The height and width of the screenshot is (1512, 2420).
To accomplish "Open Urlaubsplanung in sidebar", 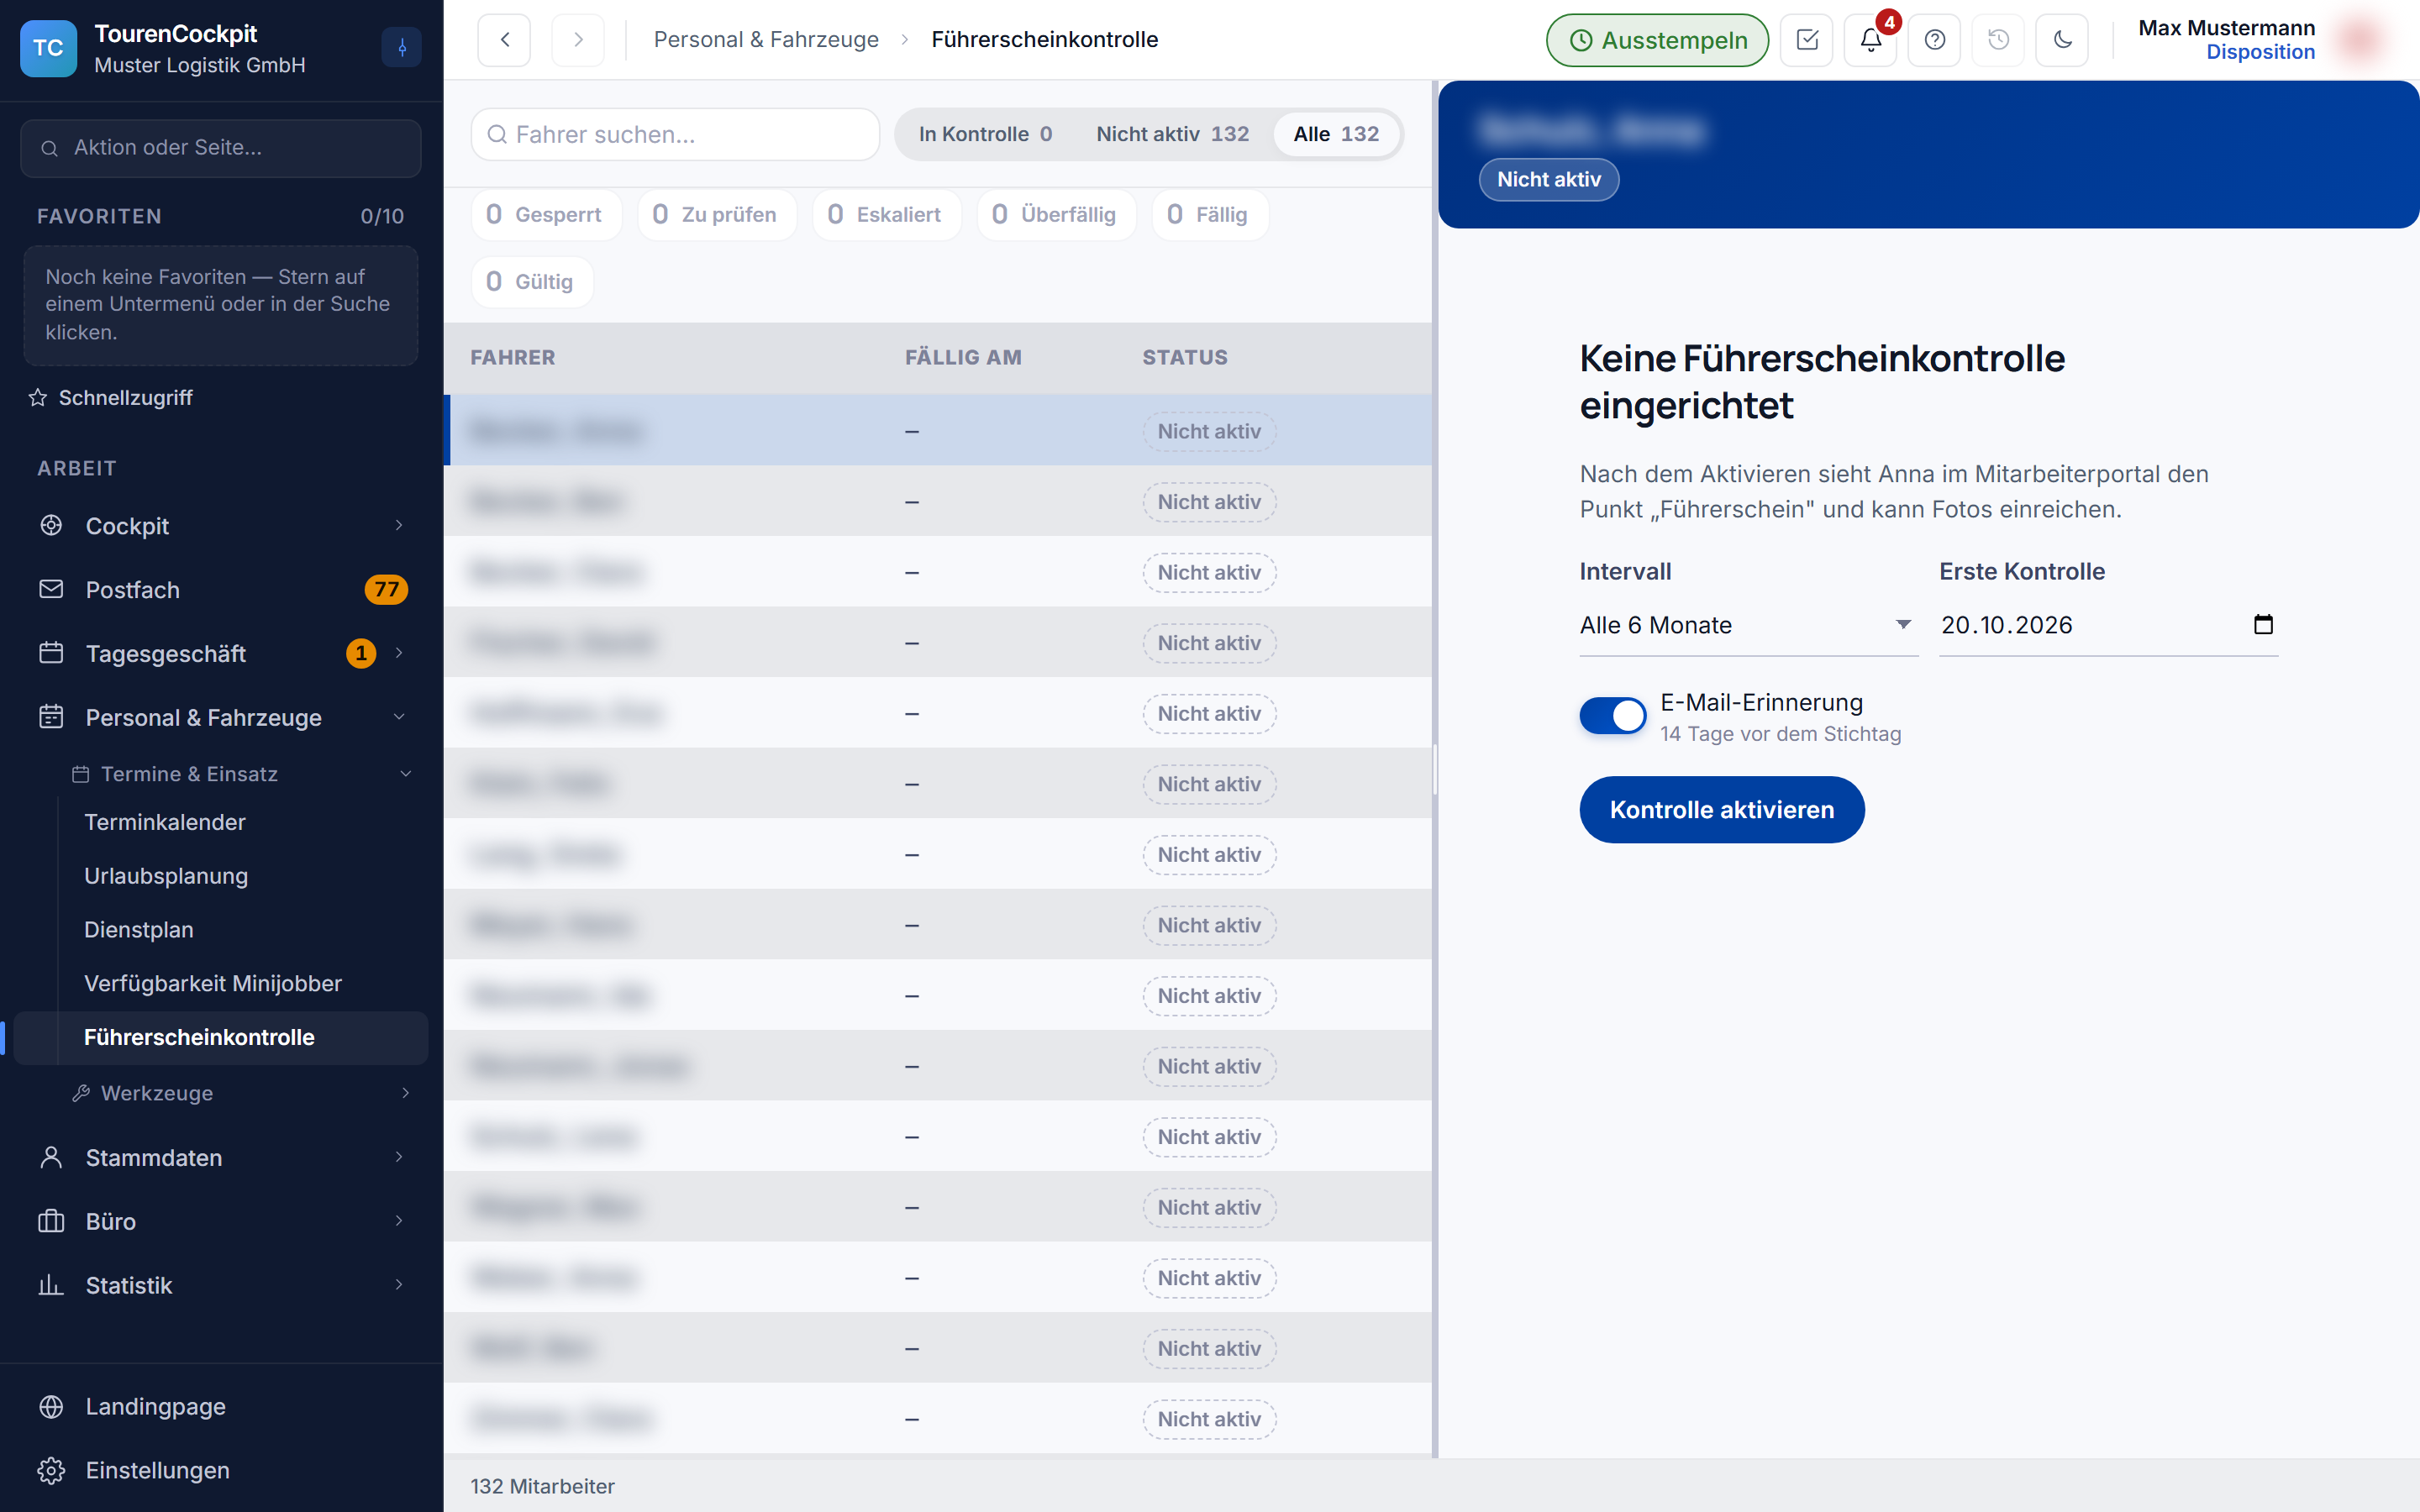I will pyautogui.click(x=166, y=876).
